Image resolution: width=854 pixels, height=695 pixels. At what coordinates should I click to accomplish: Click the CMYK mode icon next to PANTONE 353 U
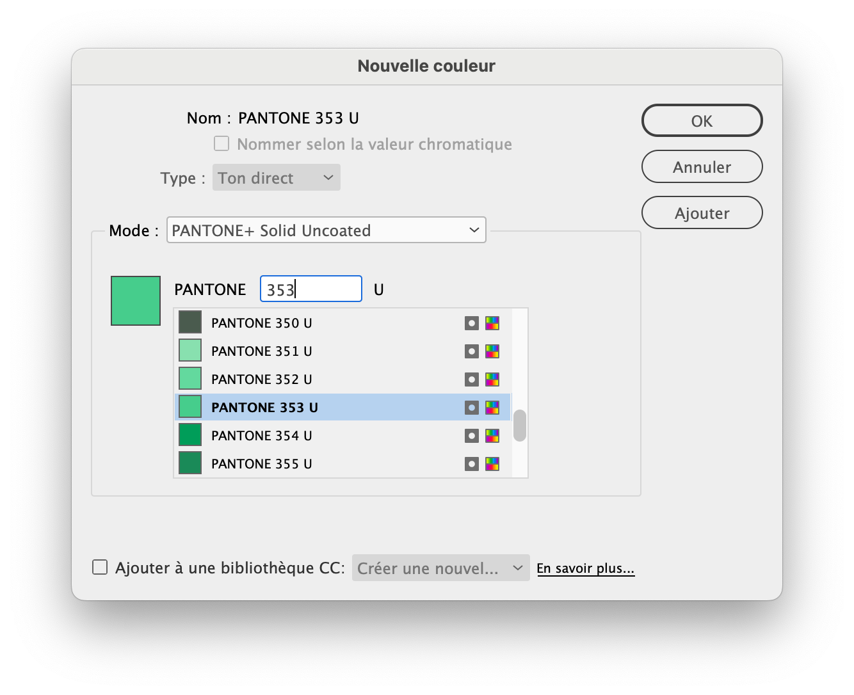pos(492,407)
